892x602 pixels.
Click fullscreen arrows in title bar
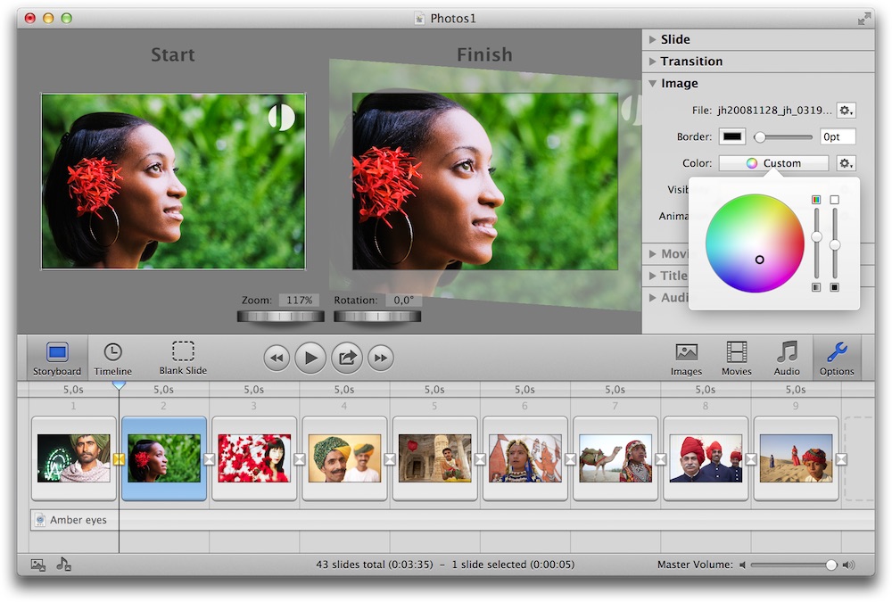click(x=864, y=19)
